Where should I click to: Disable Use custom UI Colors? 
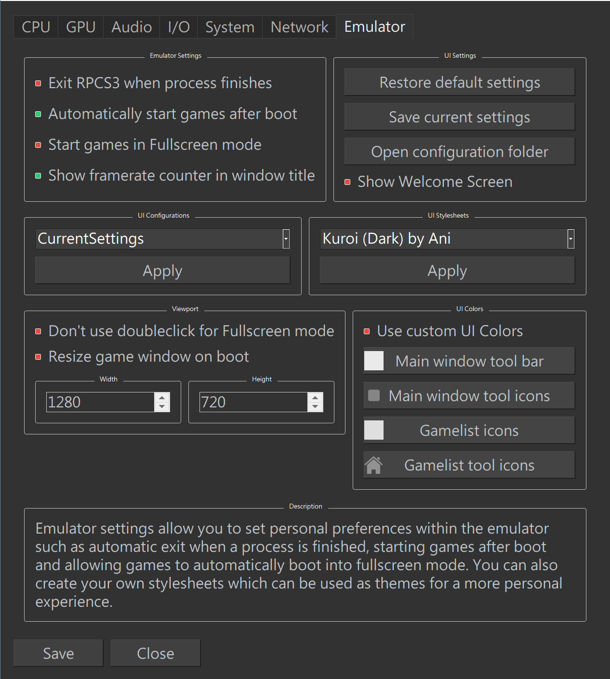(366, 331)
